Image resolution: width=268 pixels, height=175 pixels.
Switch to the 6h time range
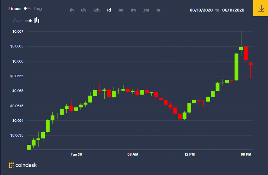(x=83, y=10)
